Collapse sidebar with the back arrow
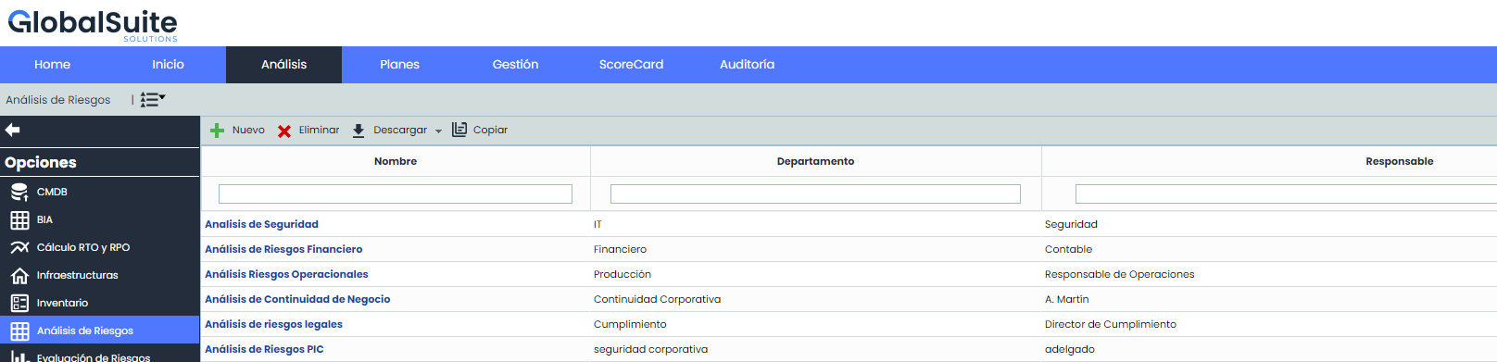The width and height of the screenshot is (1497, 362). [x=12, y=130]
